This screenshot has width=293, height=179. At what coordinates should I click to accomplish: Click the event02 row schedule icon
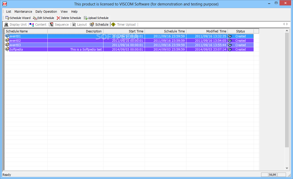(x=7, y=40)
